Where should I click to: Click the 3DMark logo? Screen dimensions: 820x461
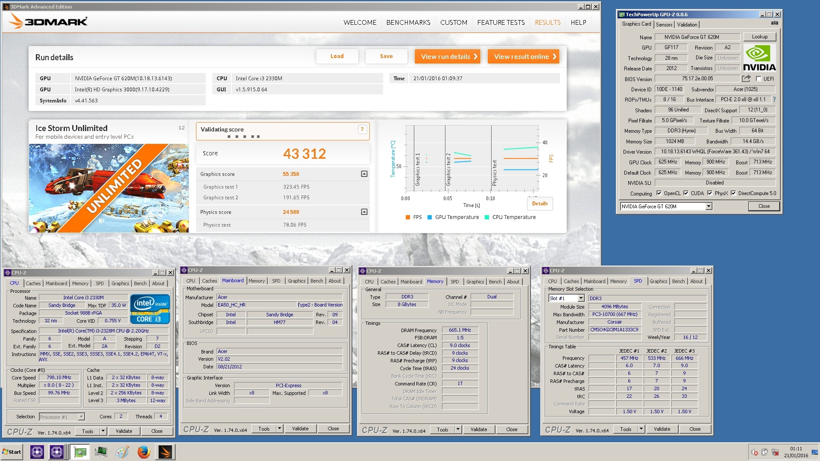pyautogui.click(x=48, y=21)
